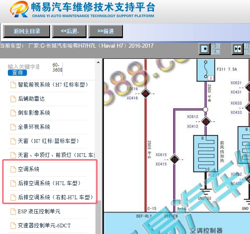Open 智能前视系统 (H7 红标车型) entry

click(53, 85)
